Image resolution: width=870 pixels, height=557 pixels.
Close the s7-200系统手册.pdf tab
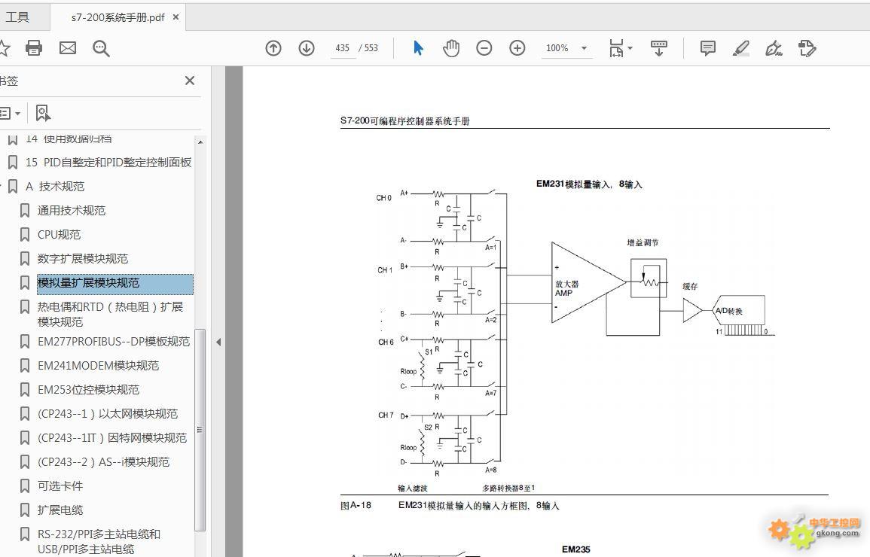(x=176, y=17)
